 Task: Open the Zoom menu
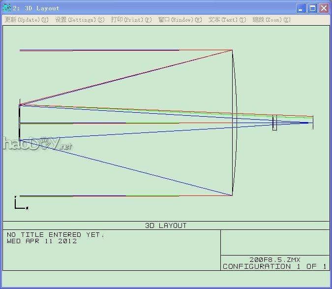pos(271,20)
